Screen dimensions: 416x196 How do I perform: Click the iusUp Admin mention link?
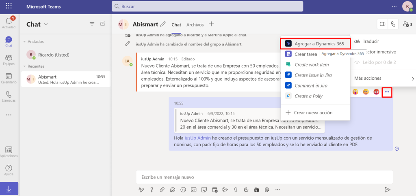tap(198, 138)
